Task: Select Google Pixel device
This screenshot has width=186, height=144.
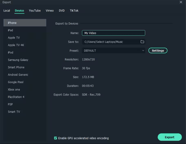Action: [25, 82]
